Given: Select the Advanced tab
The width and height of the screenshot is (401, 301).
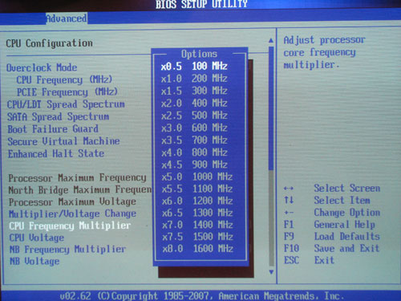Looking at the screenshot, I should click(67, 18).
